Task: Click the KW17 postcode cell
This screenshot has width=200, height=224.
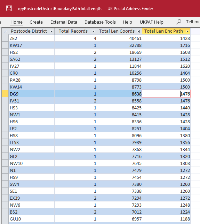Action: pyautogui.click(x=31, y=45)
